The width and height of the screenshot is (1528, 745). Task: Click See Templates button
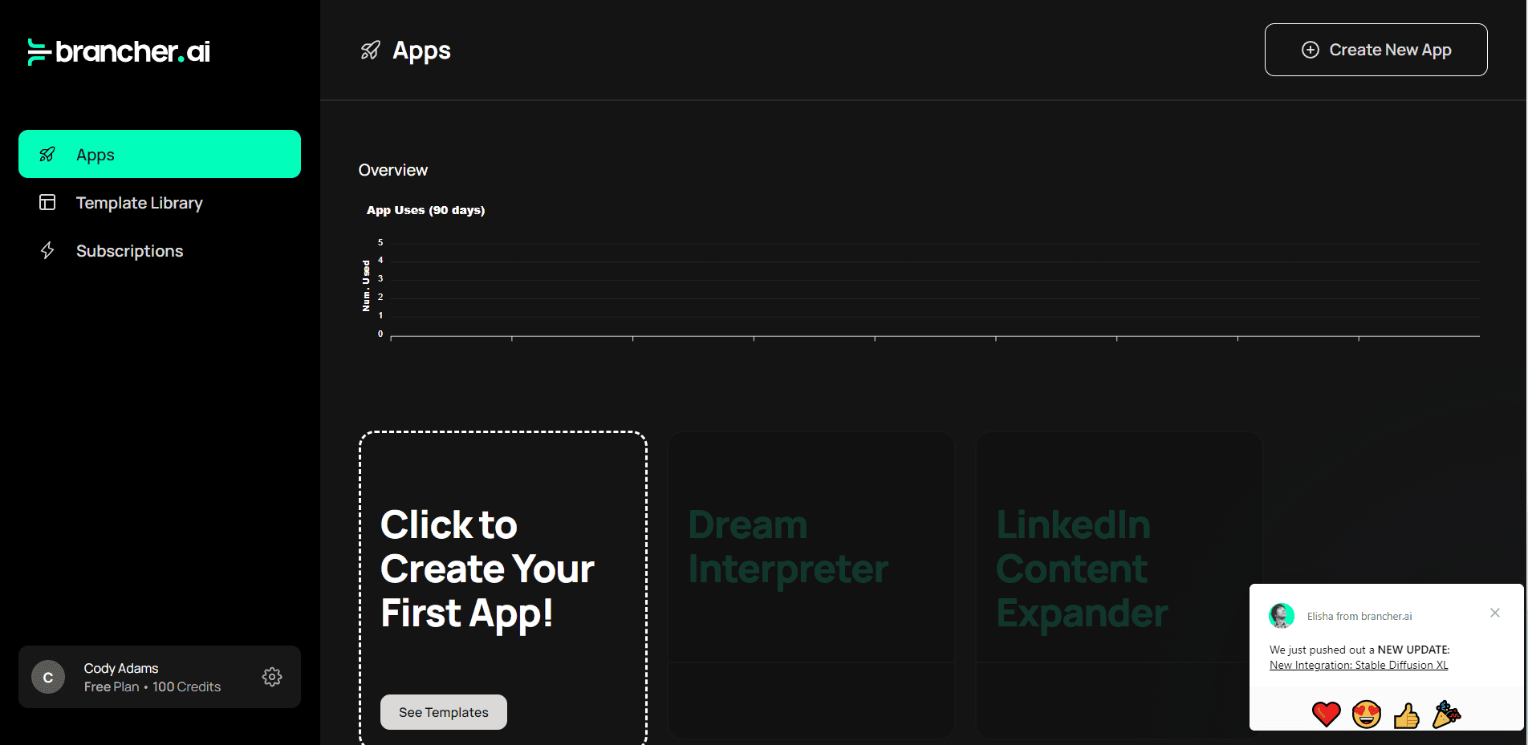click(444, 712)
